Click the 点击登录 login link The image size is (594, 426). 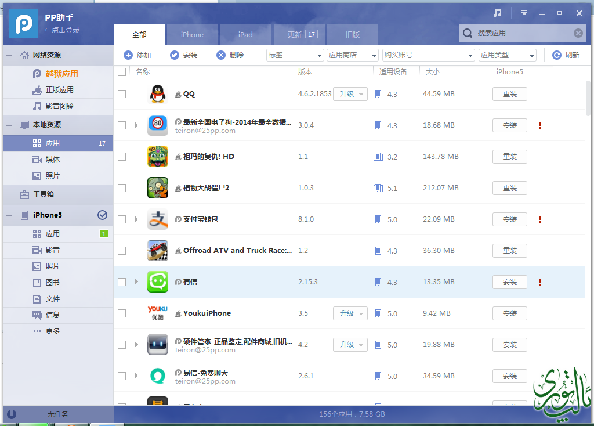(x=61, y=30)
